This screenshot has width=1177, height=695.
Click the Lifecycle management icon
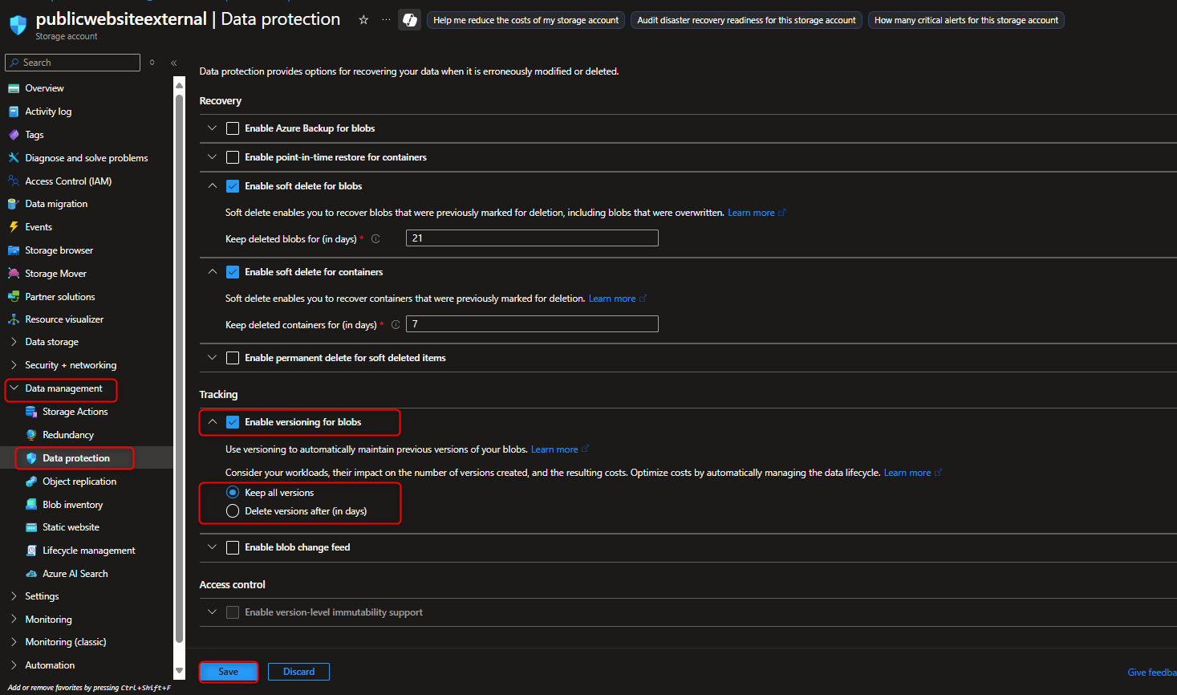tap(31, 551)
